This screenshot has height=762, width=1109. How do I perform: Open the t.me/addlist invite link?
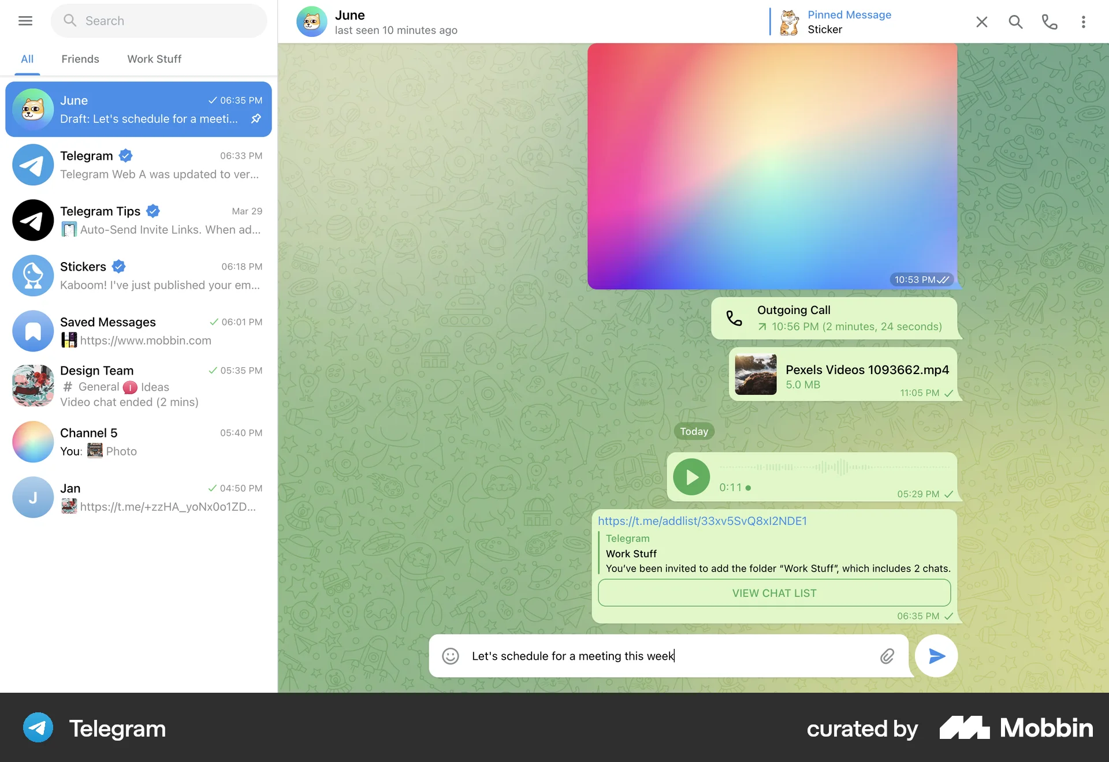[x=702, y=521]
